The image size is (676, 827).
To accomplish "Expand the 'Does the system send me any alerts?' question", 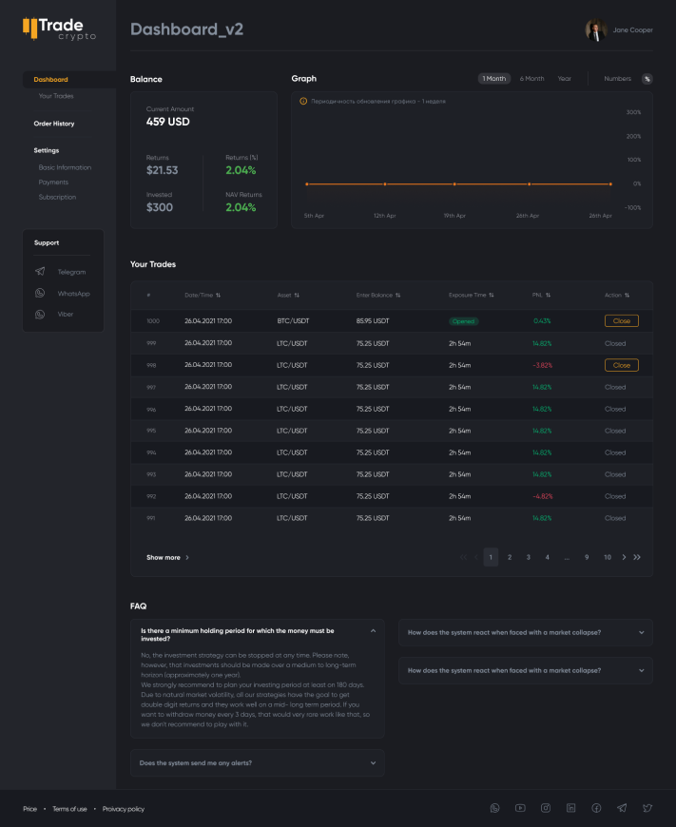I will [257, 762].
